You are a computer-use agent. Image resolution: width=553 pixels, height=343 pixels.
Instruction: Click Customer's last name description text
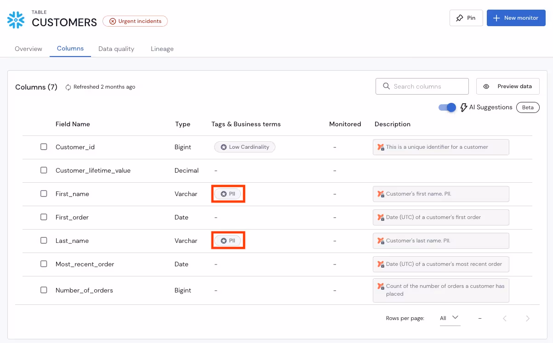tap(418, 241)
